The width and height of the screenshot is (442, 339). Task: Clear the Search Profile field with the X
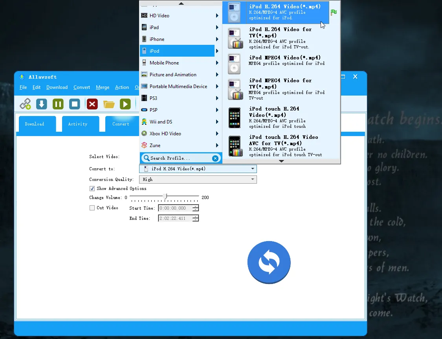coord(215,158)
